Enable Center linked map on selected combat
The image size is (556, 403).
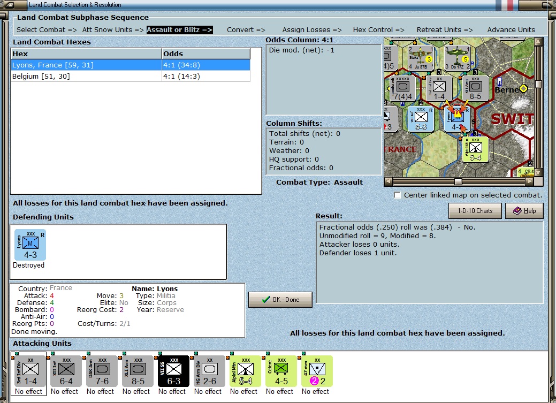pos(398,195)
